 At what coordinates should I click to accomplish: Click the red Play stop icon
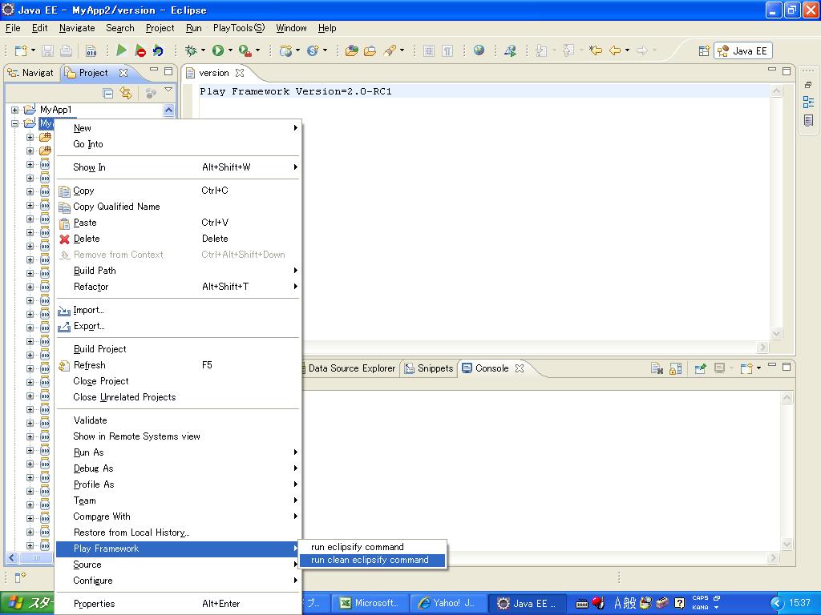(140, 50)
